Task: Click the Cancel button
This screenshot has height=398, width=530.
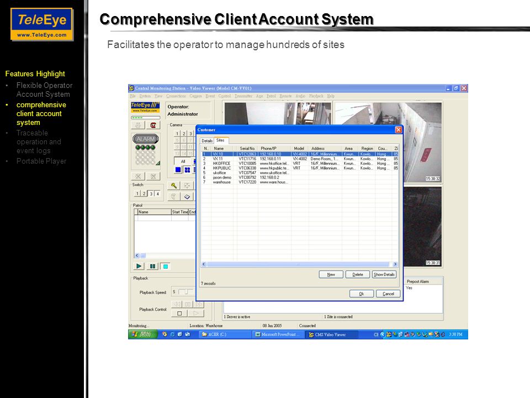Action: [x=388, y=294]
